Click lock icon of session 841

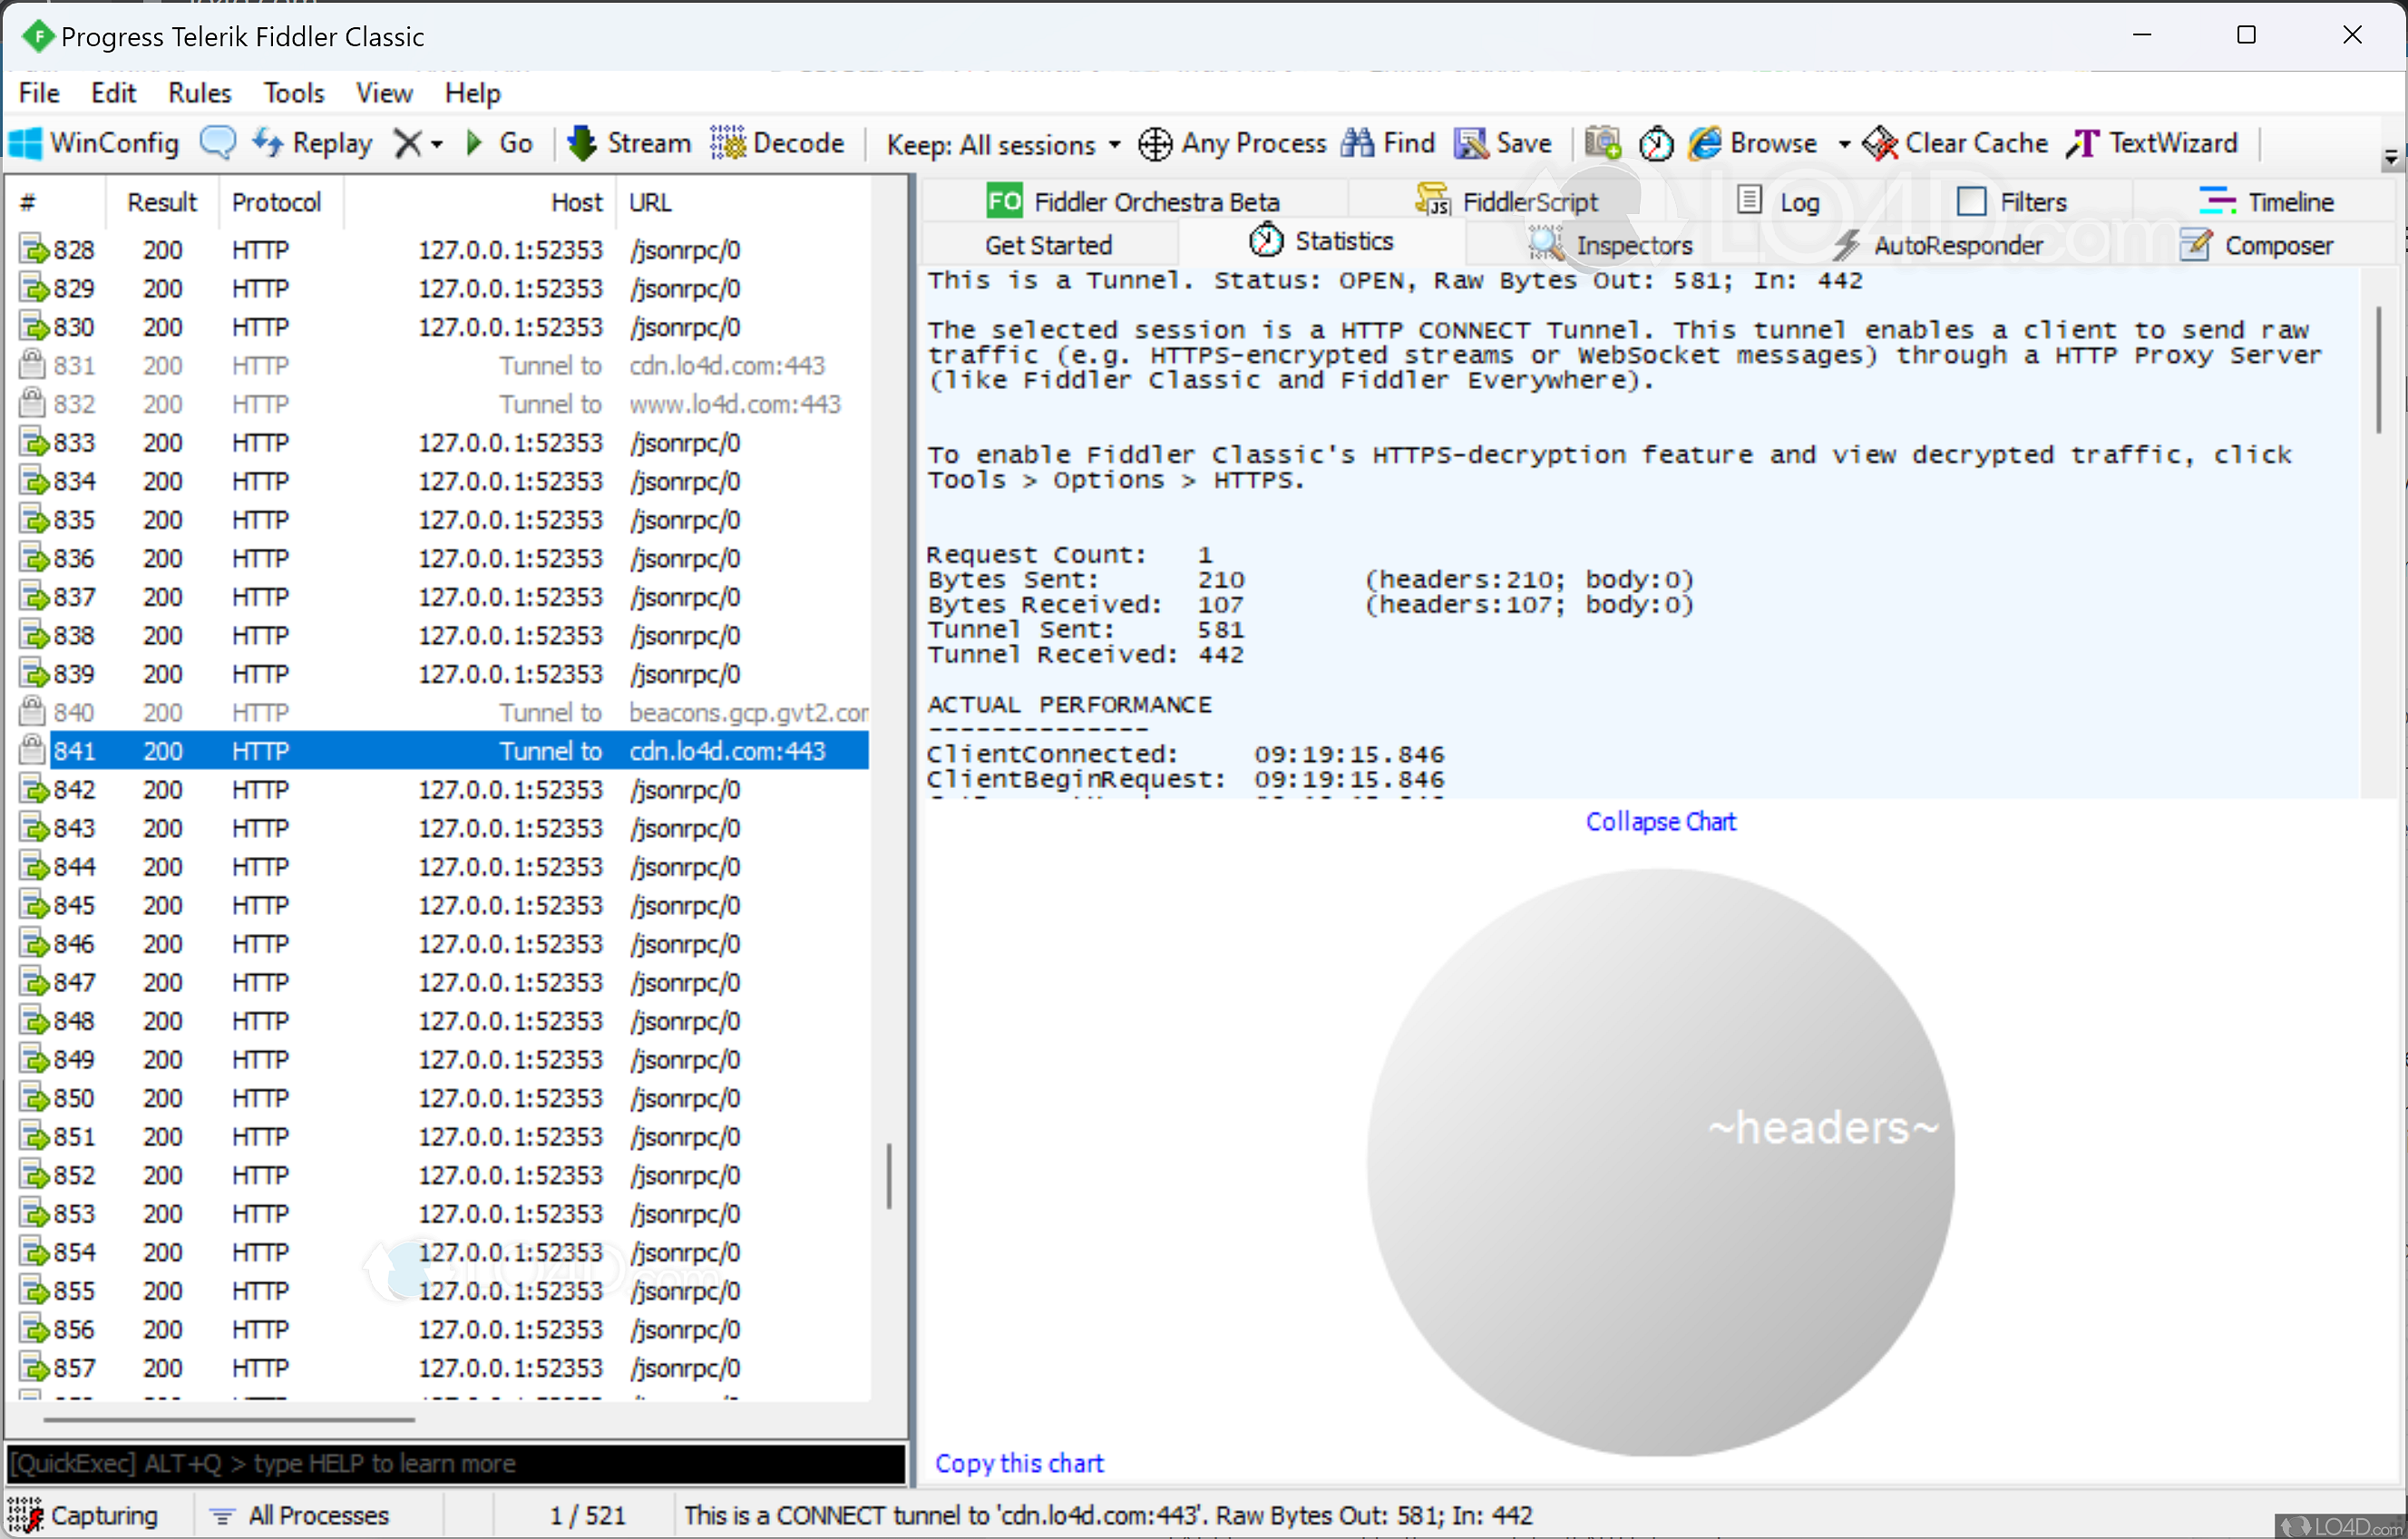click(x=33, y=750)
